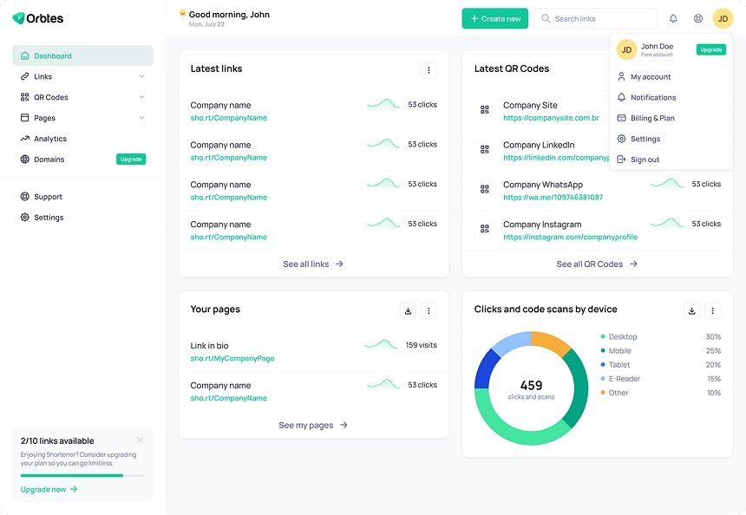Viewport: 746px width, 515px height.
Task: Download the Clicks and code scans chart
Action: pos(691,310)
